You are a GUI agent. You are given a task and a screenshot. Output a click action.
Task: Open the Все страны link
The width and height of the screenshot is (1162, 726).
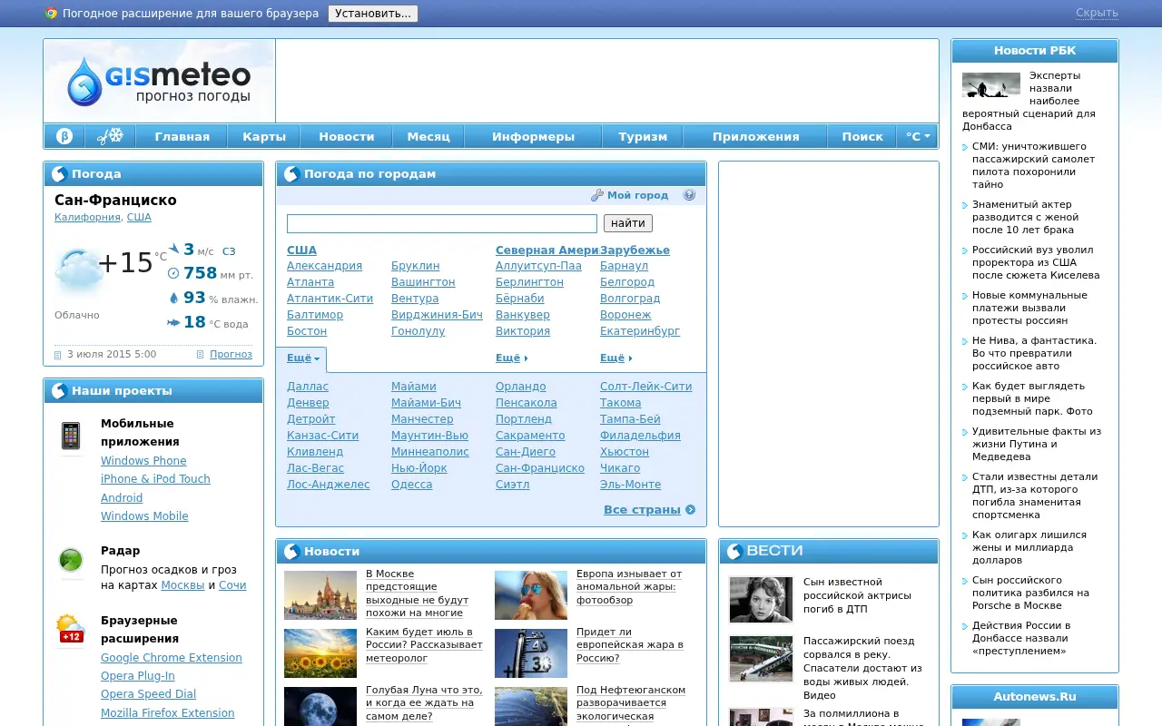(642, 510)
